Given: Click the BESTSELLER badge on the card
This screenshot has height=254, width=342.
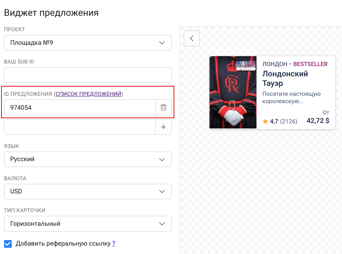Looking at the screenshot, I should [x=310, y=64].
